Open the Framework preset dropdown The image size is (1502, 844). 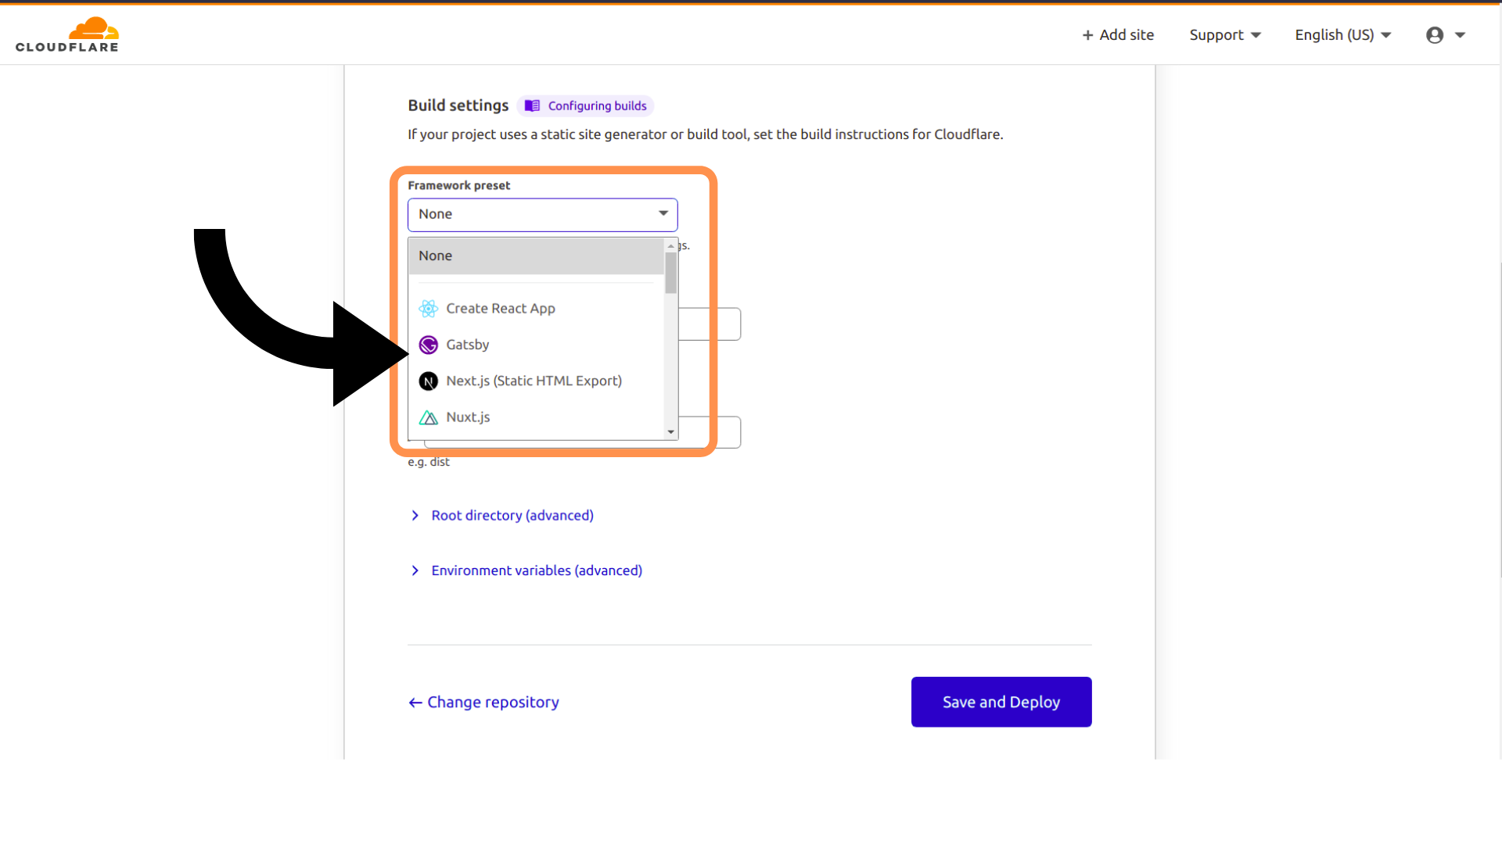click(x=542, y=214)
